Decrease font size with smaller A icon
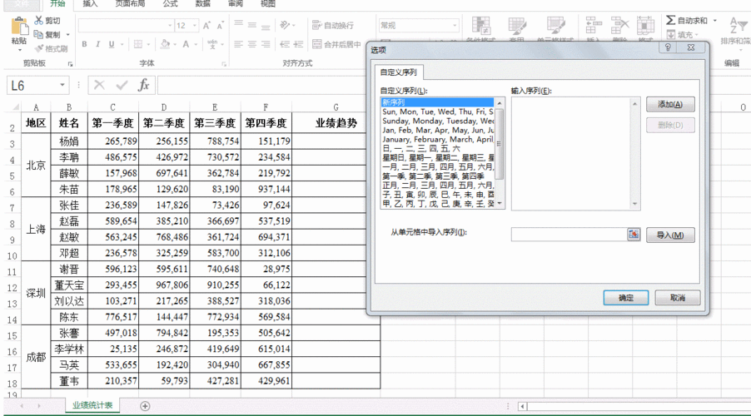Screen dimensions: 751x416 tap(221, 25)
